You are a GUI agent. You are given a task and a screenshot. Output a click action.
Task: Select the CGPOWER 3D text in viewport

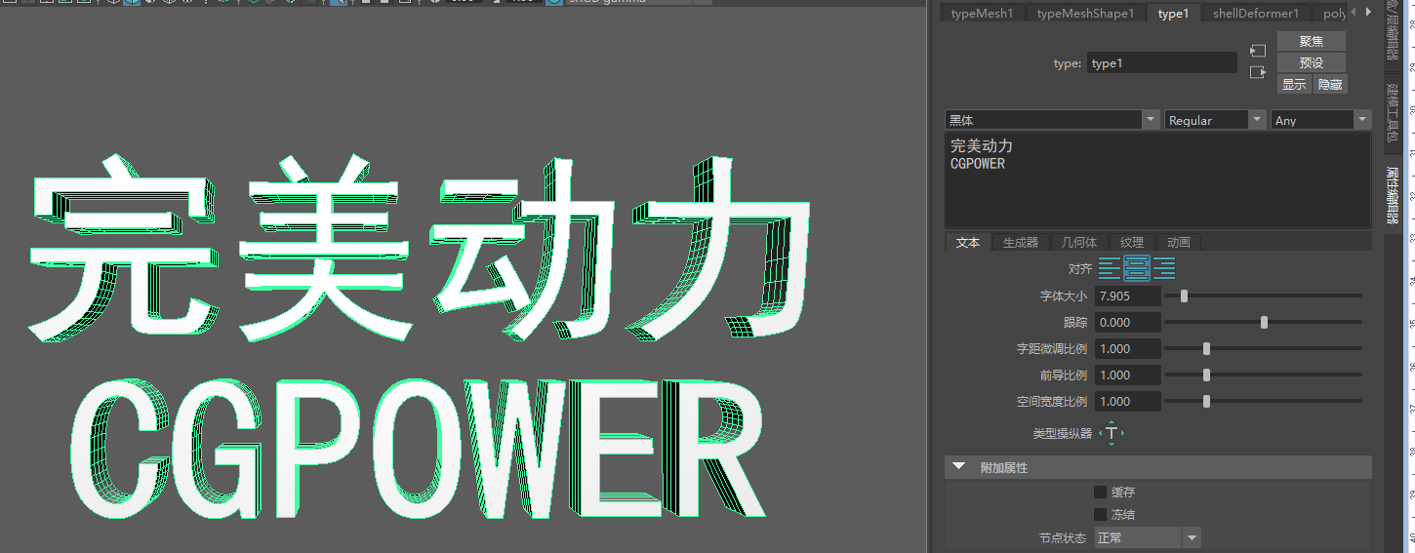click(418, 449)
